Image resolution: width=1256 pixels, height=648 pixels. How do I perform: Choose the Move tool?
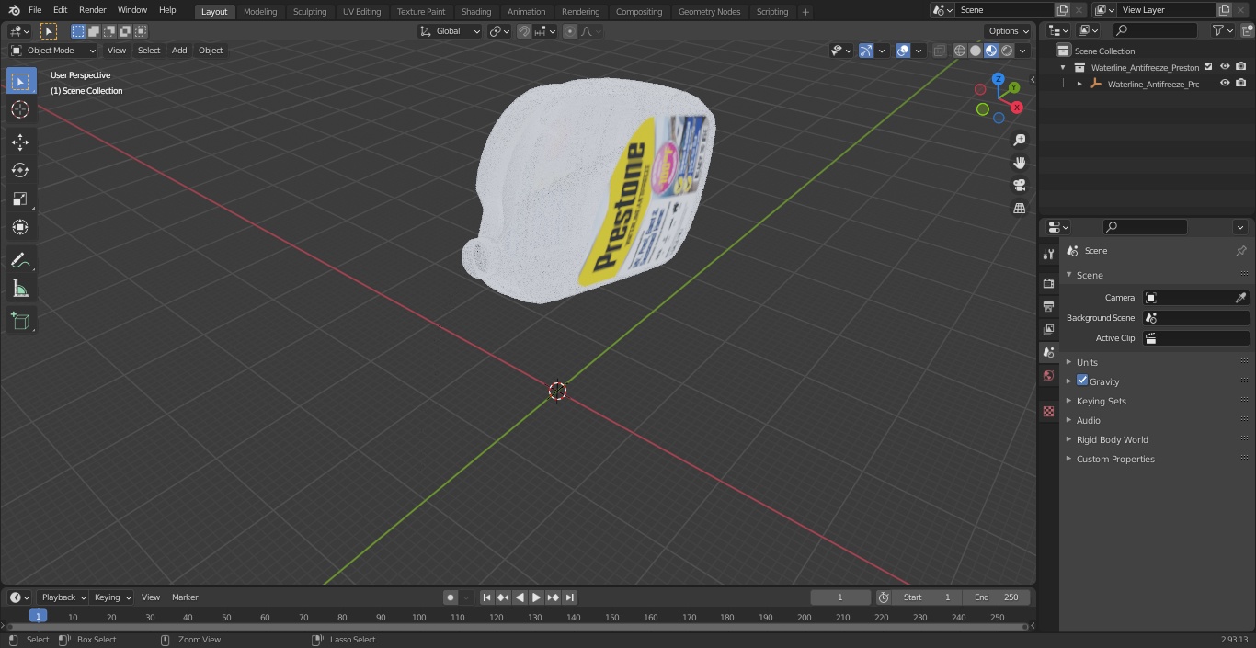[20, 142]
